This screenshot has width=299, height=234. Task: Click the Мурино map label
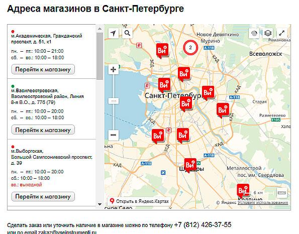(x=211, y=41)
